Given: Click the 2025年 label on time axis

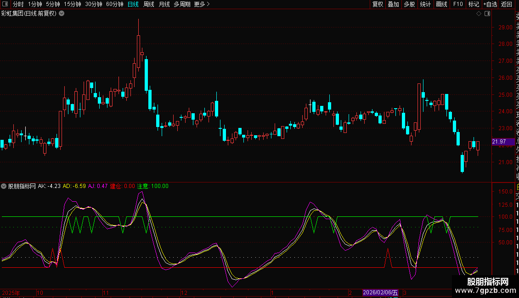Looking at the screenshot, I should click(x=11, y=292).
